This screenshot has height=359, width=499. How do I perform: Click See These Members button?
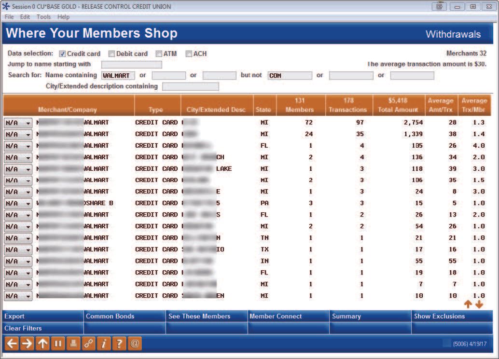(207, 317)
